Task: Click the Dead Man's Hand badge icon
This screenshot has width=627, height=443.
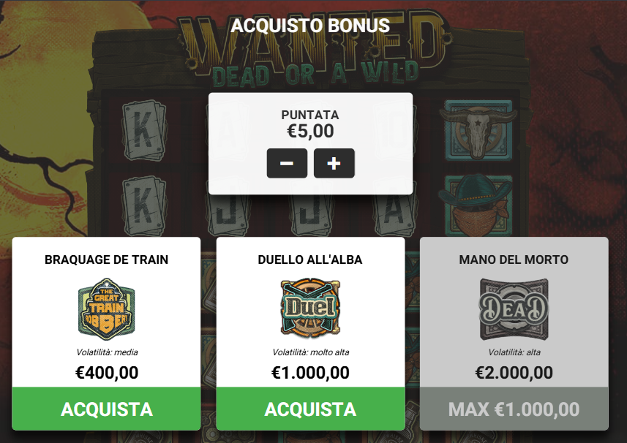Action: (514, 309)
